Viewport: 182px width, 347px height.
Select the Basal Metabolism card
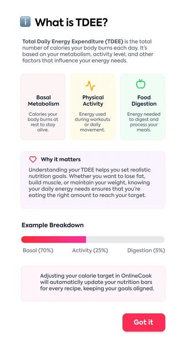pos(43,107)
